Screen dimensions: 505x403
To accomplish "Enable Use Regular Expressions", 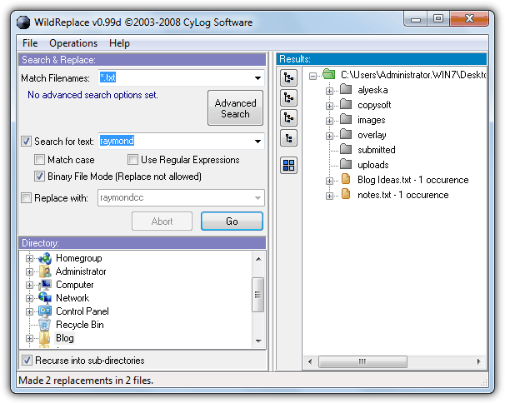I will coord(132,159).
